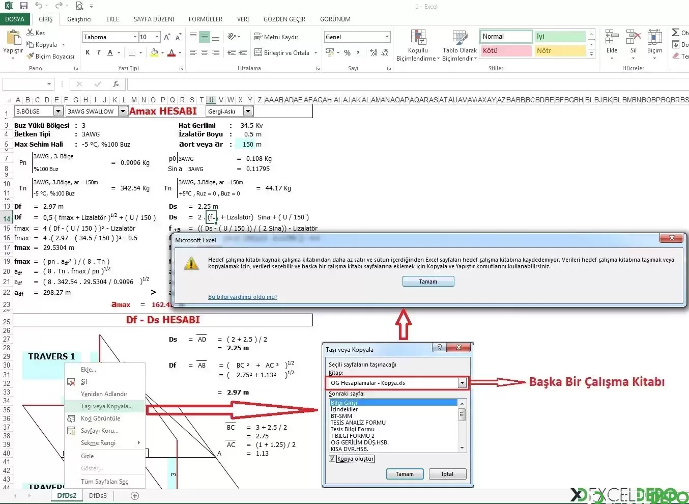689x504 pixels.
Task: Select İçindekiler in Sonraki sayfa list
Action: pos(394,409)
